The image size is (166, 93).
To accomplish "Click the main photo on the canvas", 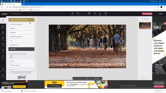I will [87, 47].
